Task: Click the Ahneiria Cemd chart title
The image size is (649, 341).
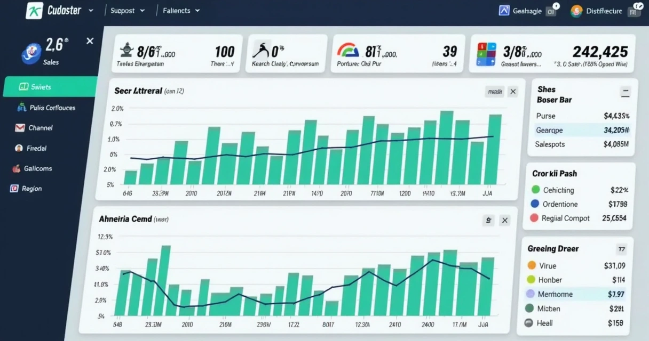Action: 125,218
